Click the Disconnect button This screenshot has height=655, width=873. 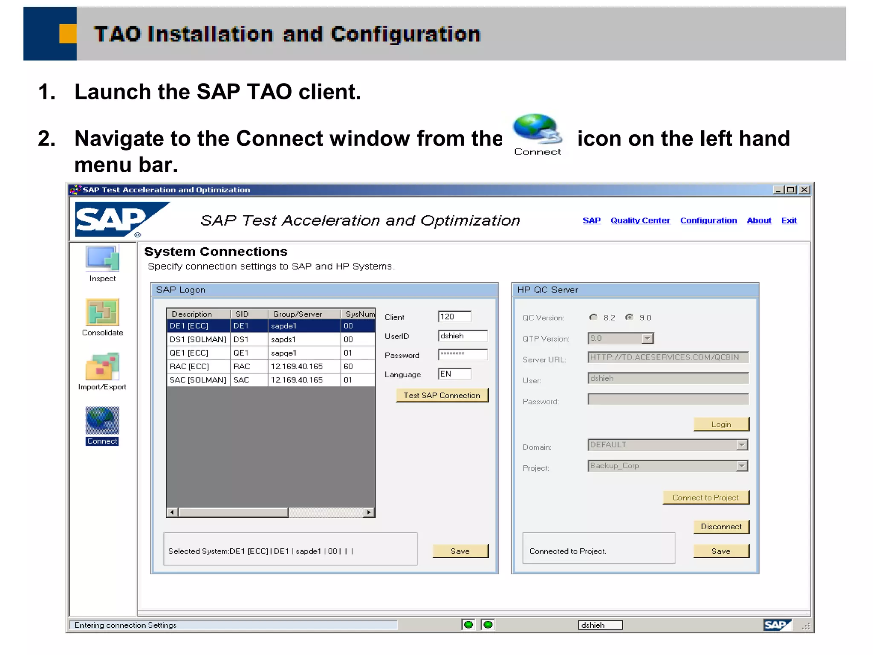[x=721, y=527]
